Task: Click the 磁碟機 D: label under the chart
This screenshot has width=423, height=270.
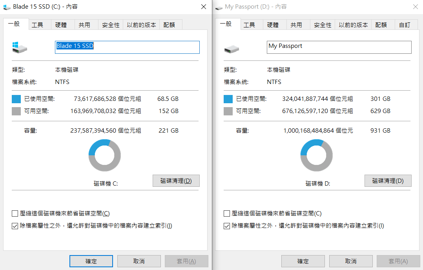Action: (317, 184)
